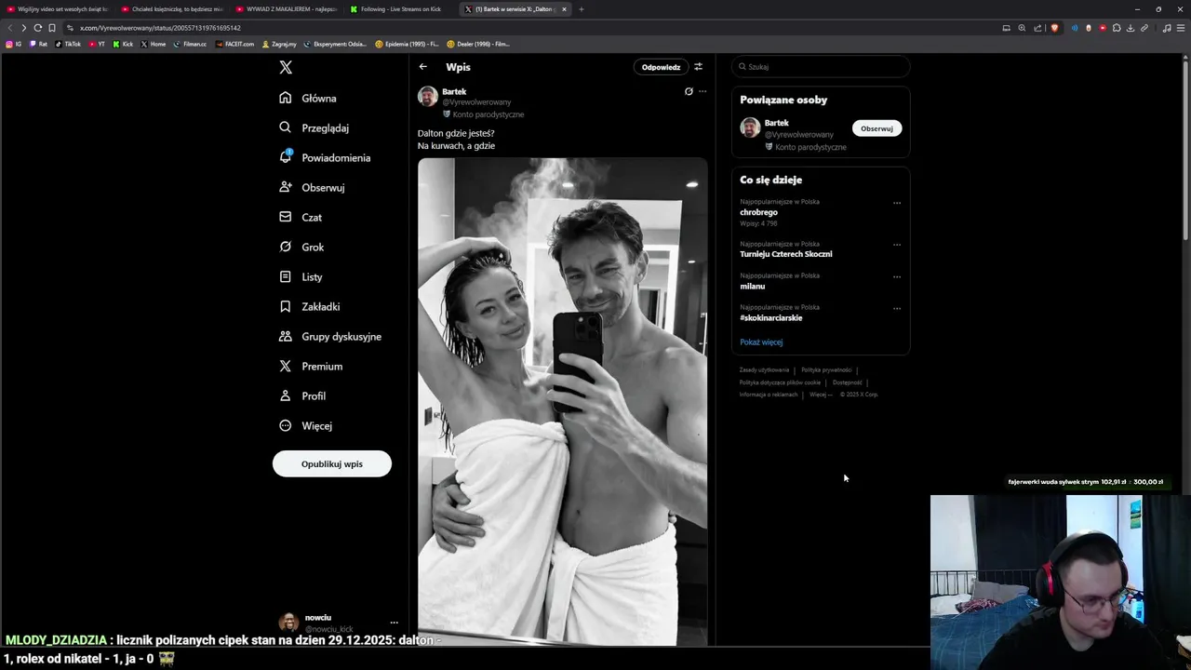Click the X logo in the sidebar

pyautogui.click(x=286, y=67)
